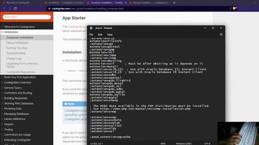Expand Building Responses section

coord(16,98)
